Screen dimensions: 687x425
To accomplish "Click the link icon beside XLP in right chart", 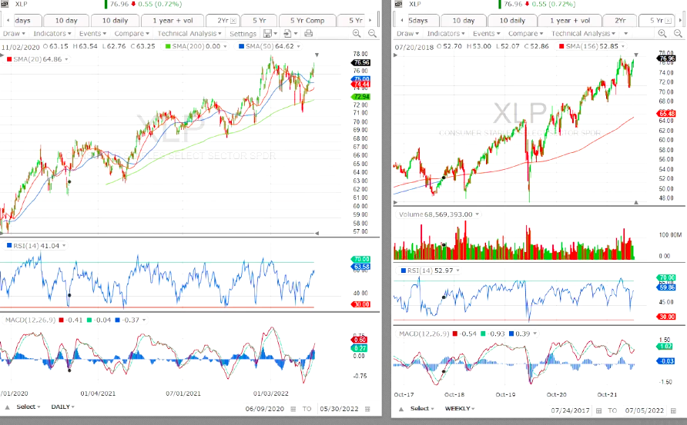I will click(399, 4).
